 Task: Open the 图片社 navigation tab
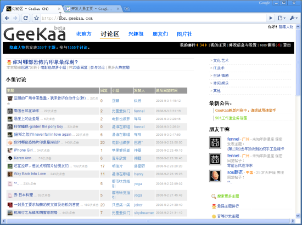184,34
